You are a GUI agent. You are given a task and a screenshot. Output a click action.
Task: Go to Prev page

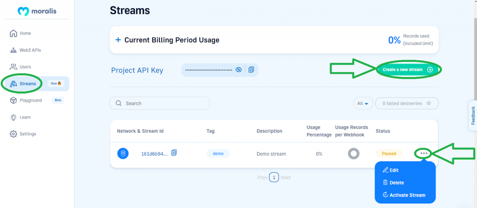click(262, 177)
